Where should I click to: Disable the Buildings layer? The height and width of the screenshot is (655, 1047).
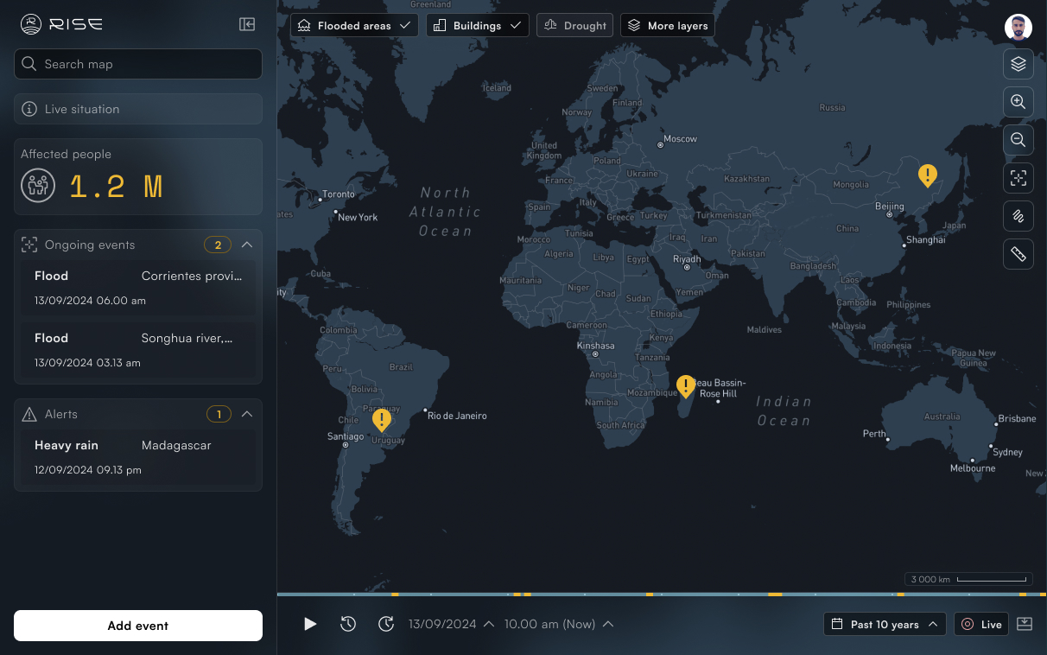tap(478, 25)
